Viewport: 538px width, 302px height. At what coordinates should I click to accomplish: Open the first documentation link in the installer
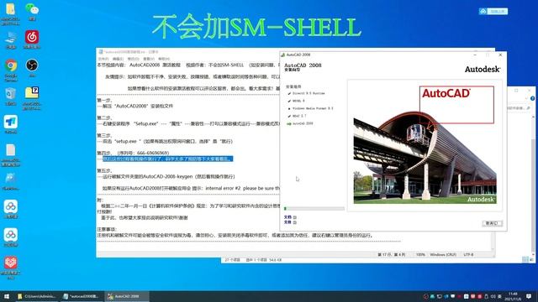(290, 217)
